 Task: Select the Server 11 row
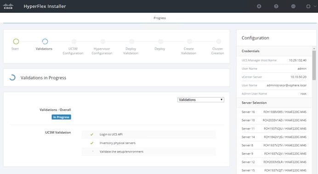click(274, 129)
